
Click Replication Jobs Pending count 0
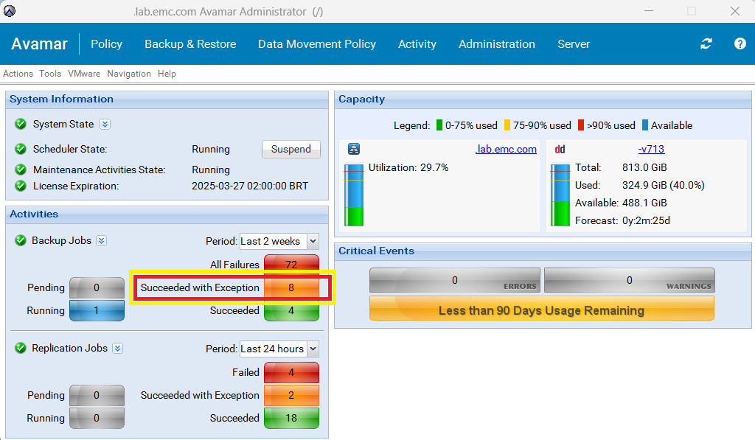[97, 395]
